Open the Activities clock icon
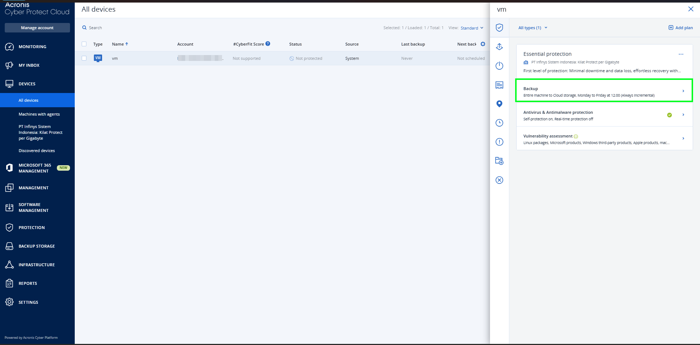Screen dimensions: 700x345 (499, 123)
